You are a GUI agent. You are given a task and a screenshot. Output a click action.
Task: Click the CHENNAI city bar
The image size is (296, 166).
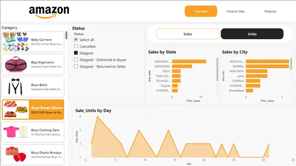point(253,81)
